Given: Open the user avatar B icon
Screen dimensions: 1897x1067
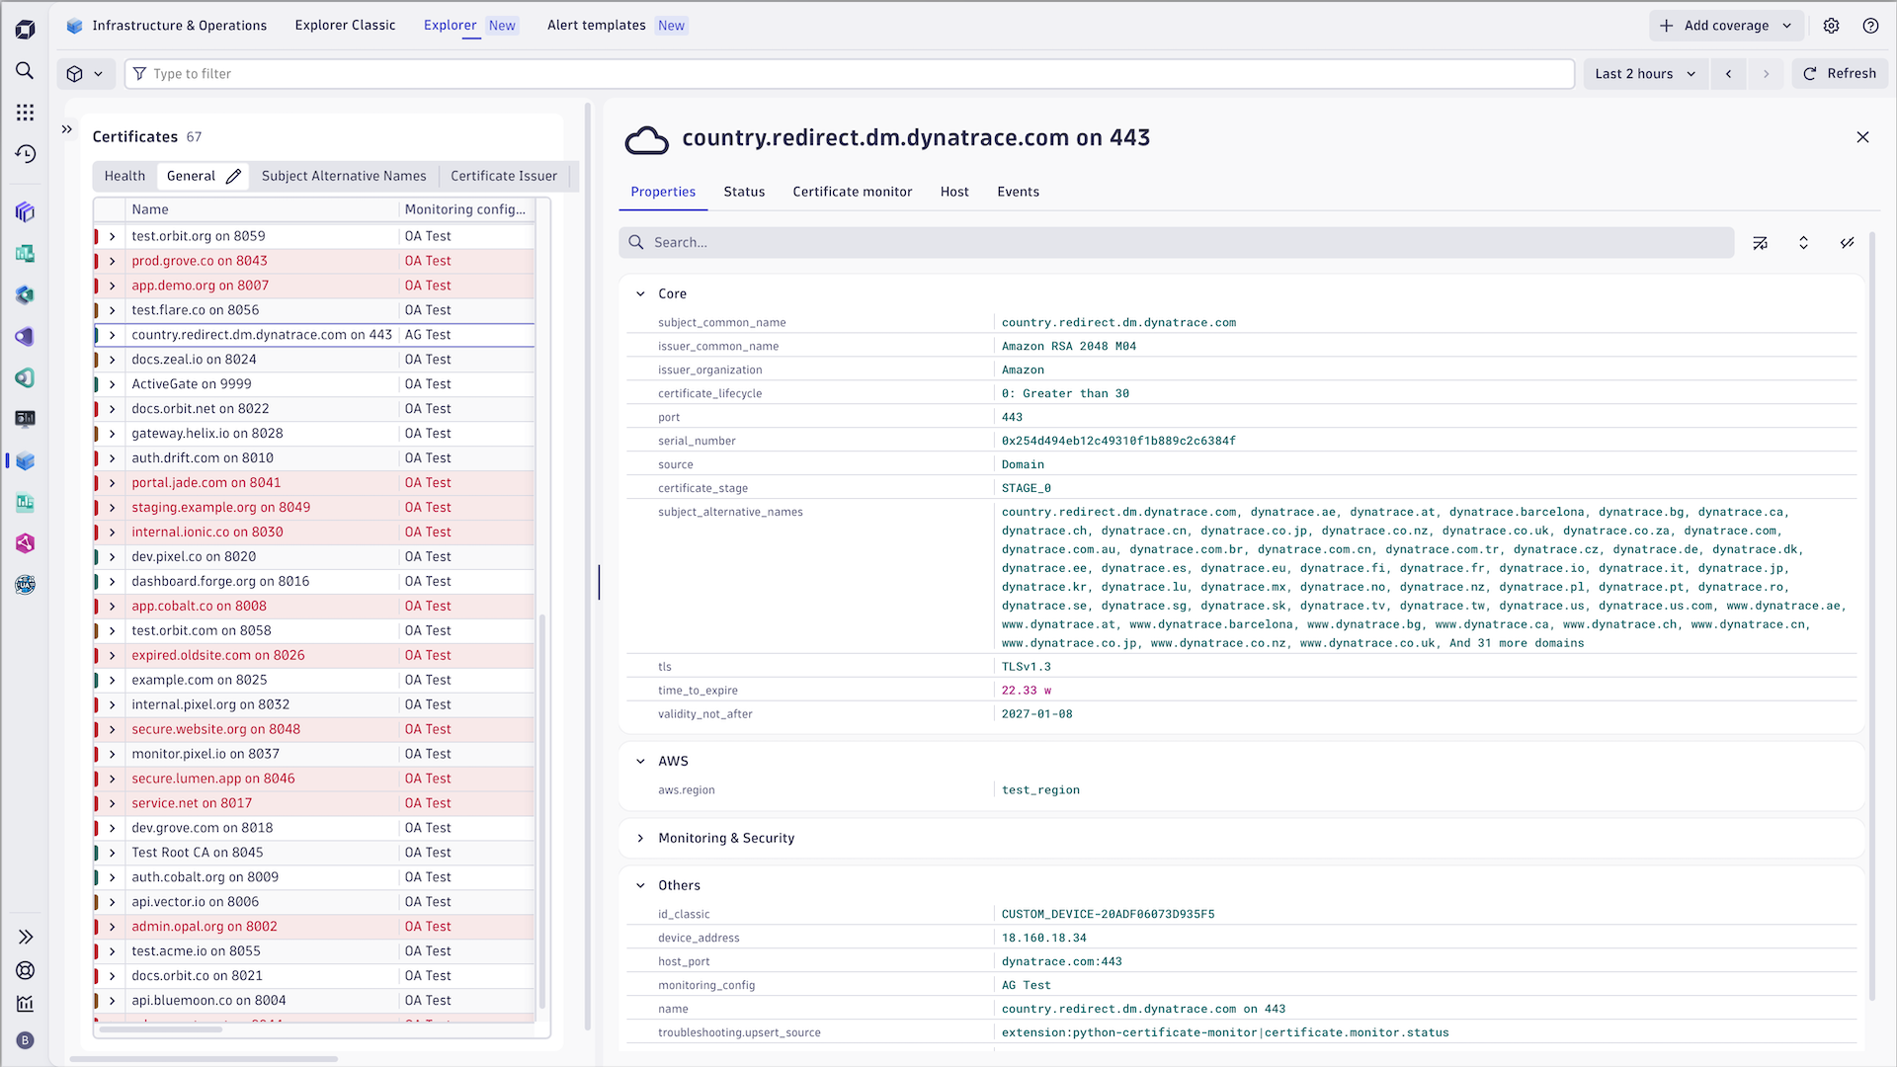Looking at the screenshot, I should point(26,1039).
